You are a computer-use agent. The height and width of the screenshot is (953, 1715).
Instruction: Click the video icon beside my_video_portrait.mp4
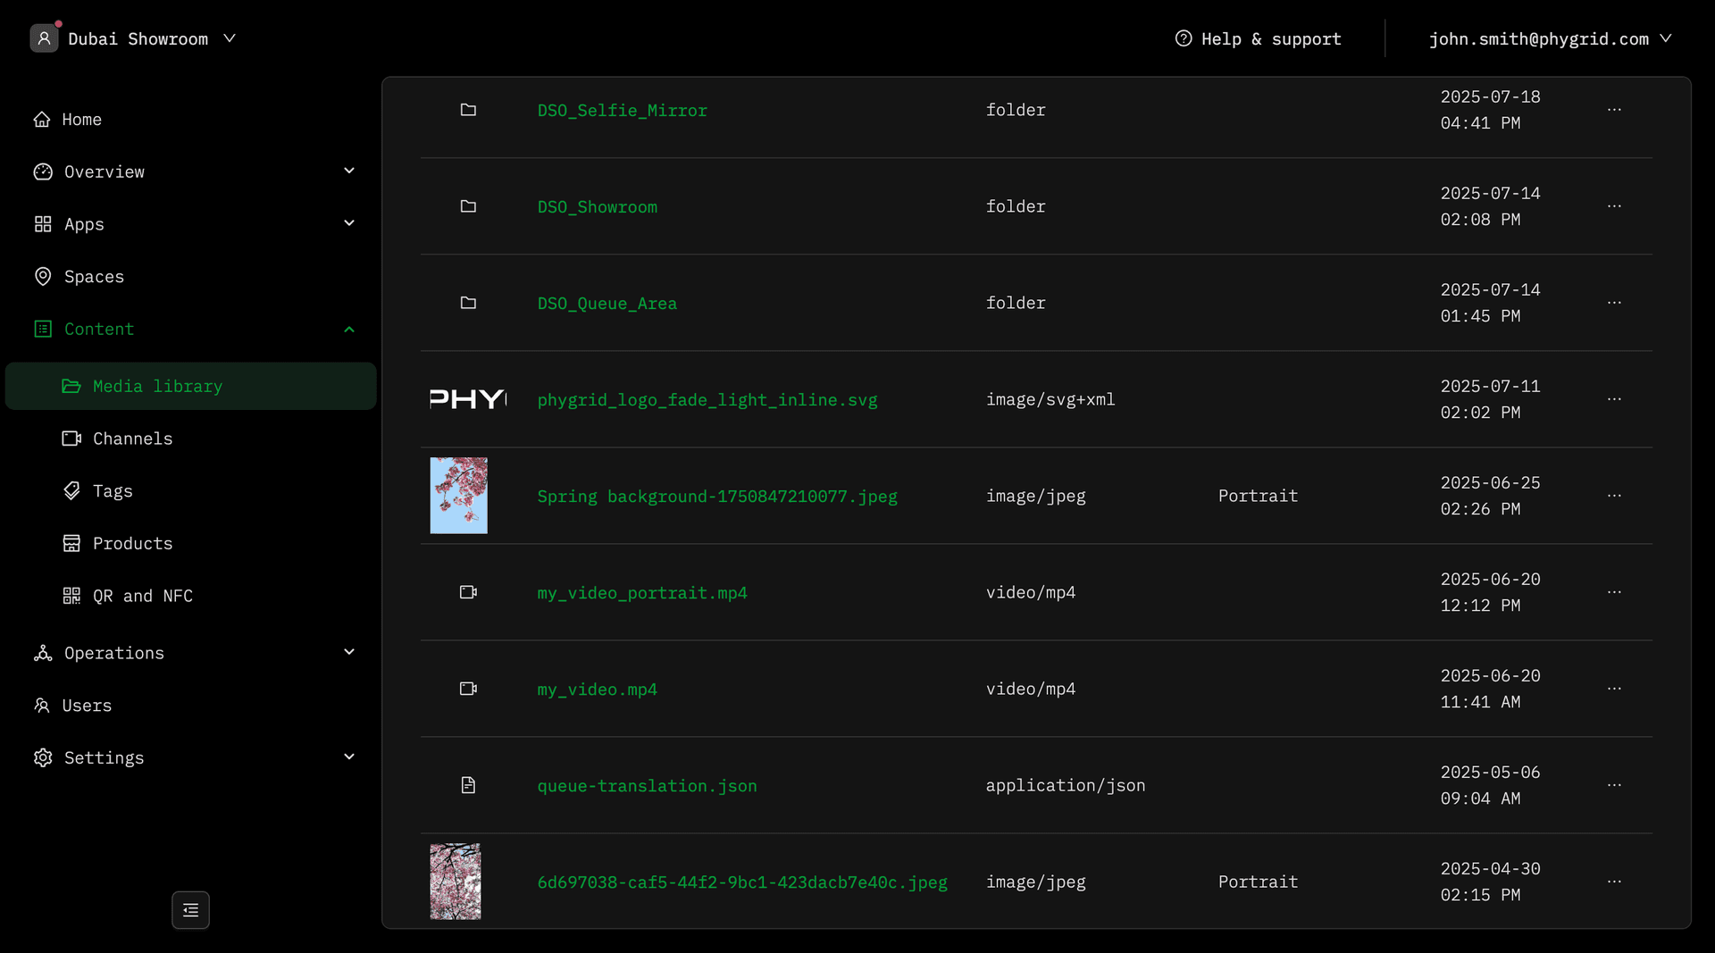[x=468, y=592]
